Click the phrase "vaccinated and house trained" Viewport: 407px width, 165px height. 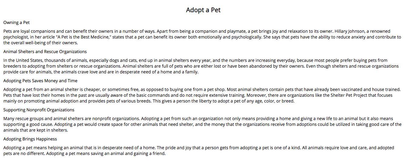click(371, 89)
